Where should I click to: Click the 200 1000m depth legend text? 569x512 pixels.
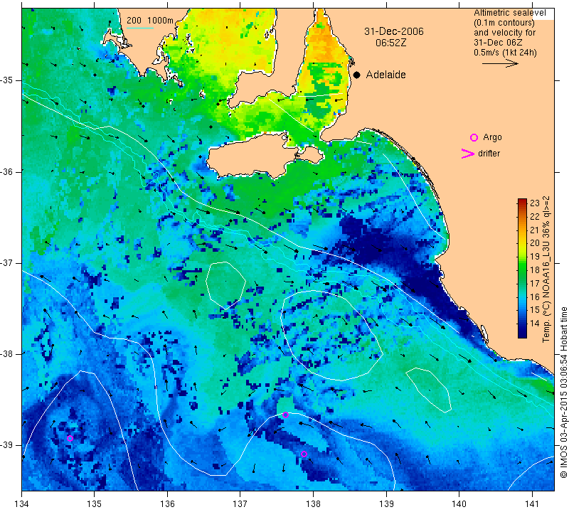click(150, 21)
